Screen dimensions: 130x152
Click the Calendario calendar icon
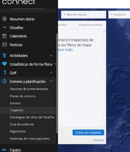coord(5,36)
